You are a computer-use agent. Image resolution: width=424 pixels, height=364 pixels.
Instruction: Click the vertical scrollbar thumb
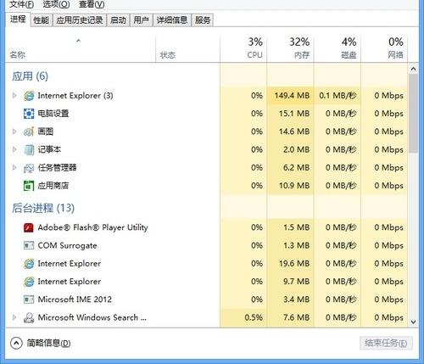[413, 113]
